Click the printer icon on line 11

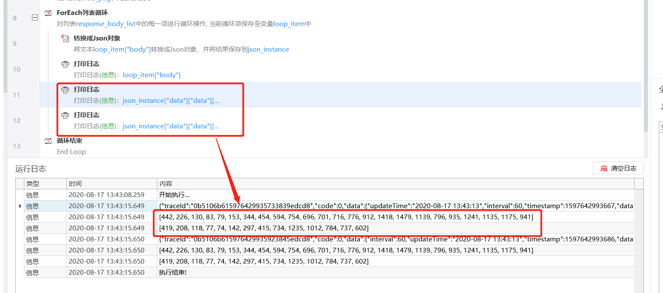[65, 90]
